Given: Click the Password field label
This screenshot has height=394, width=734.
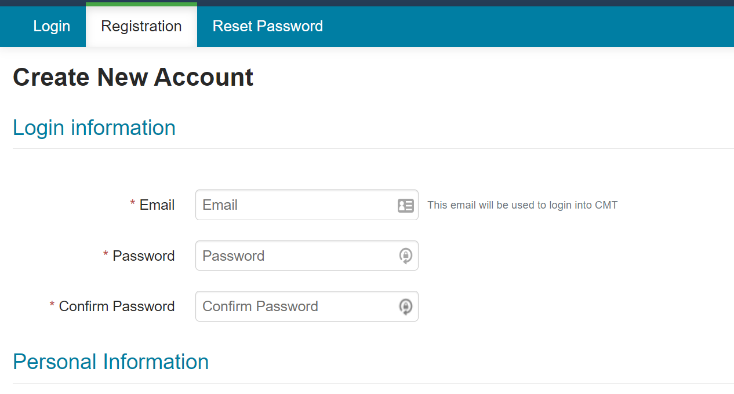Looking at the screenshot, I should 144,256.
